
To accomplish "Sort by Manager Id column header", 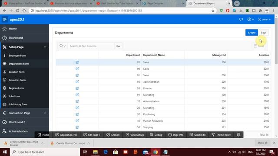I will (219, 55).
